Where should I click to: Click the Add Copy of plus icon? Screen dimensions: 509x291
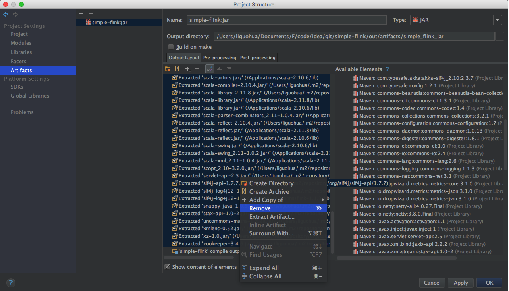click(x=188, y=69)
